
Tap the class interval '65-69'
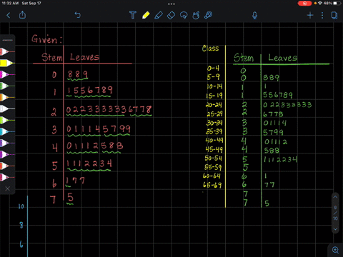pos(212,185)
